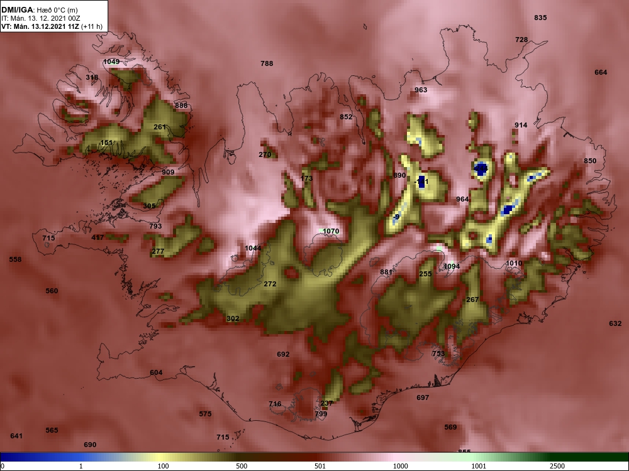Click the map value '1049'
629x471 pixels.
point(111,62)
